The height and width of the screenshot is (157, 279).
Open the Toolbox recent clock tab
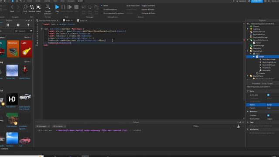click(18, 25)
